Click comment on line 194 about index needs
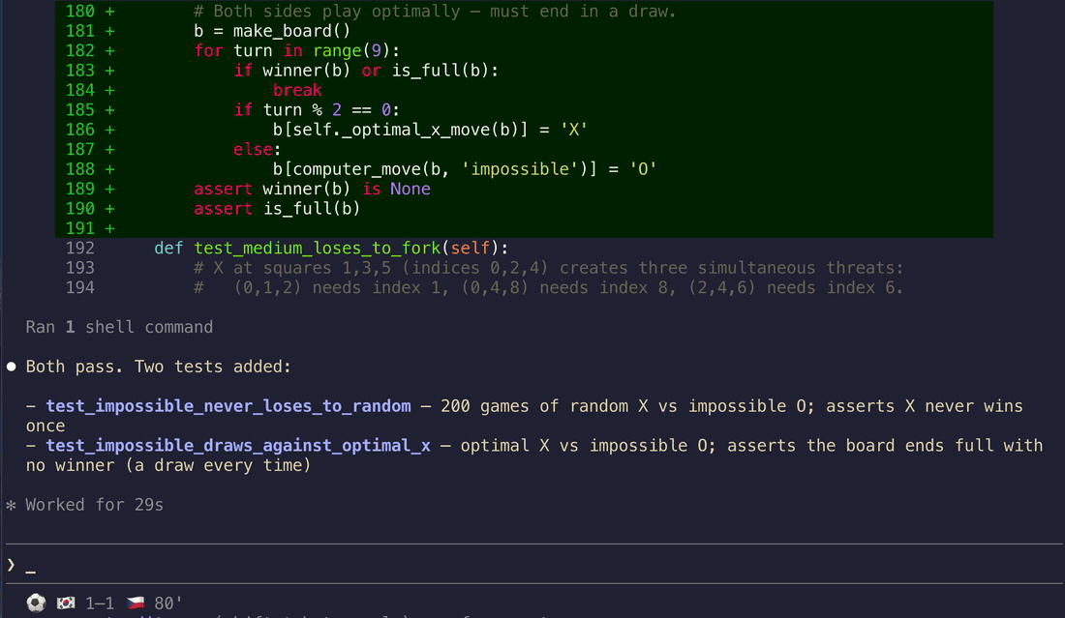Screen dimensions: 1065x618 click(x=549, y=287)
